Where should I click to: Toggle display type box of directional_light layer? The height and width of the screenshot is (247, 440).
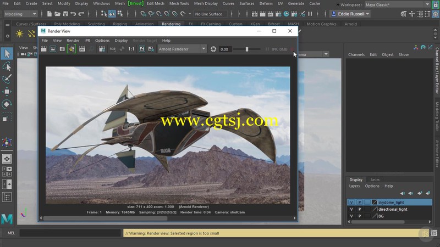[367, 209]
